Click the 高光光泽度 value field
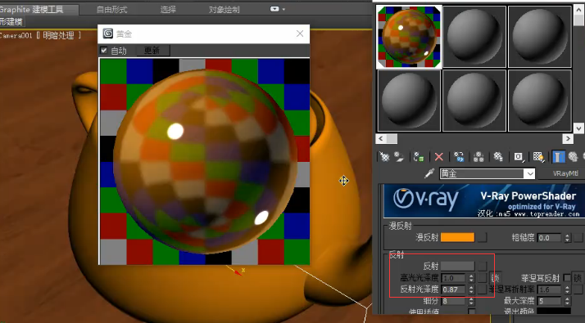 pos(453,278)
